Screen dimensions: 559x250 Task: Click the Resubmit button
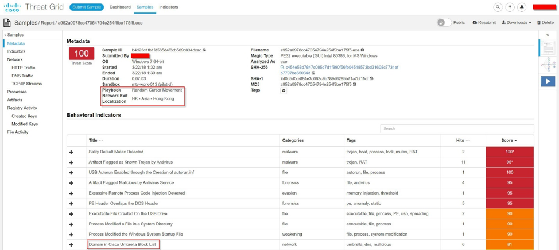coord(484,23)
